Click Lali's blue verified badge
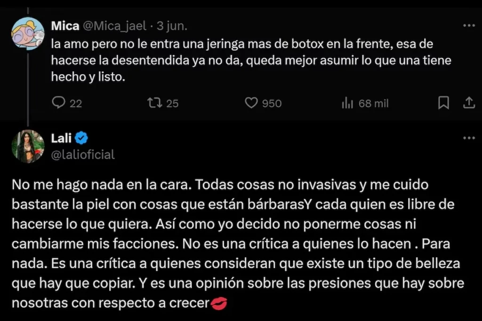This screenshot has height=321, width=482. (x=81, y=138)
